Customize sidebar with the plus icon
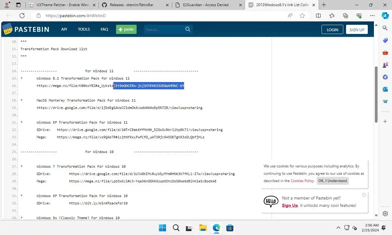The height and width of the screenshot is (235, 392). click(x=385, y=121)
